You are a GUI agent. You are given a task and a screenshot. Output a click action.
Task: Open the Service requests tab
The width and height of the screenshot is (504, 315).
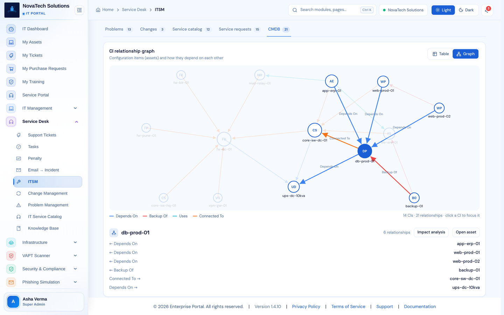tap(239, 29)
